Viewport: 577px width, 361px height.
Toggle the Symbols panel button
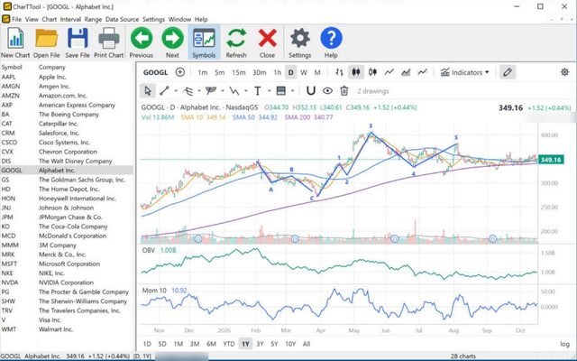204,42
